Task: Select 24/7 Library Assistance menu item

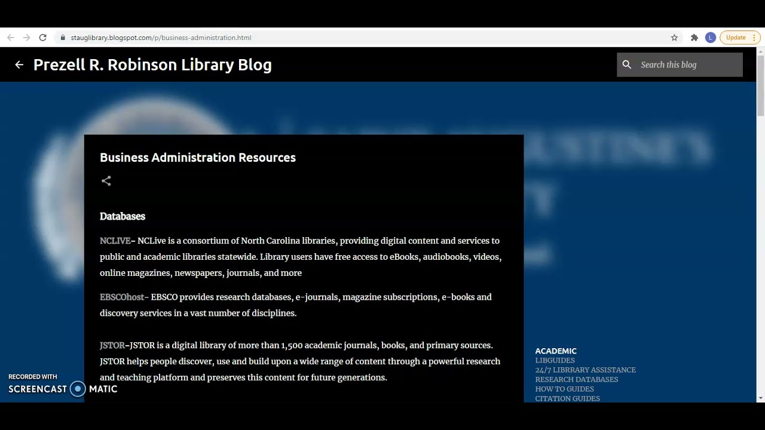Action: tap(586, 370)
